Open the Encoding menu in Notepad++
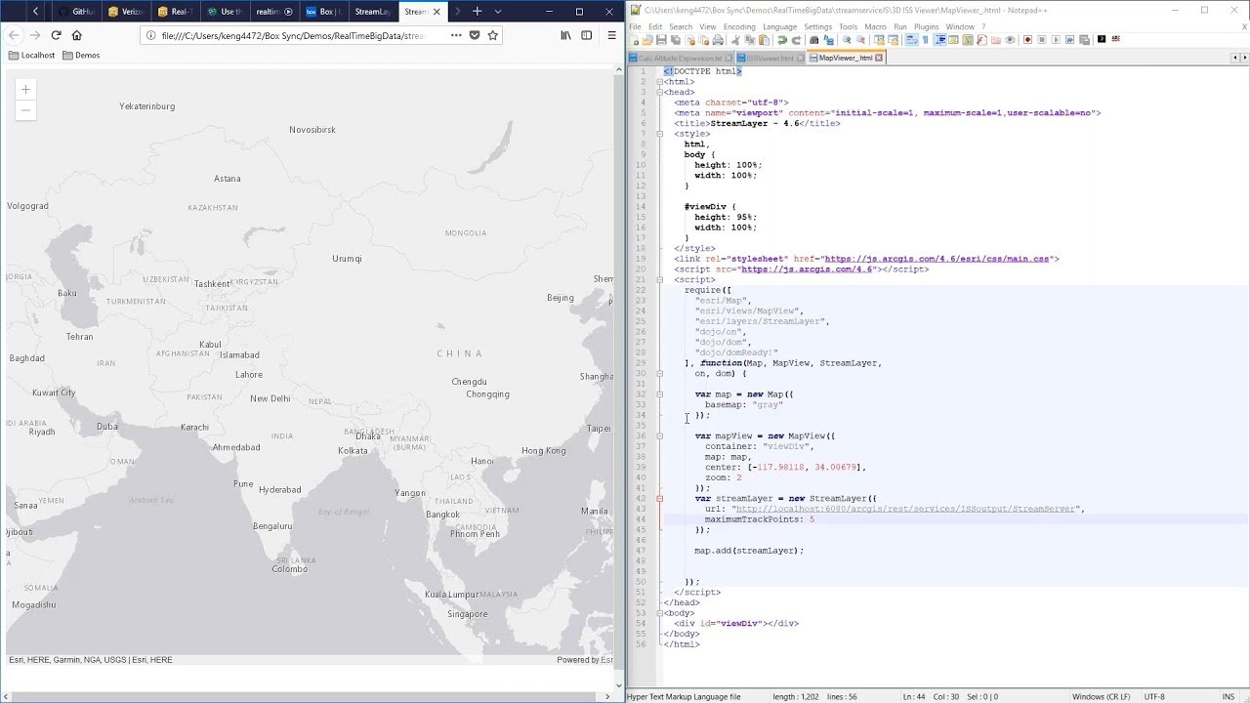1250x703 pixels. click(x=739, y=27)
